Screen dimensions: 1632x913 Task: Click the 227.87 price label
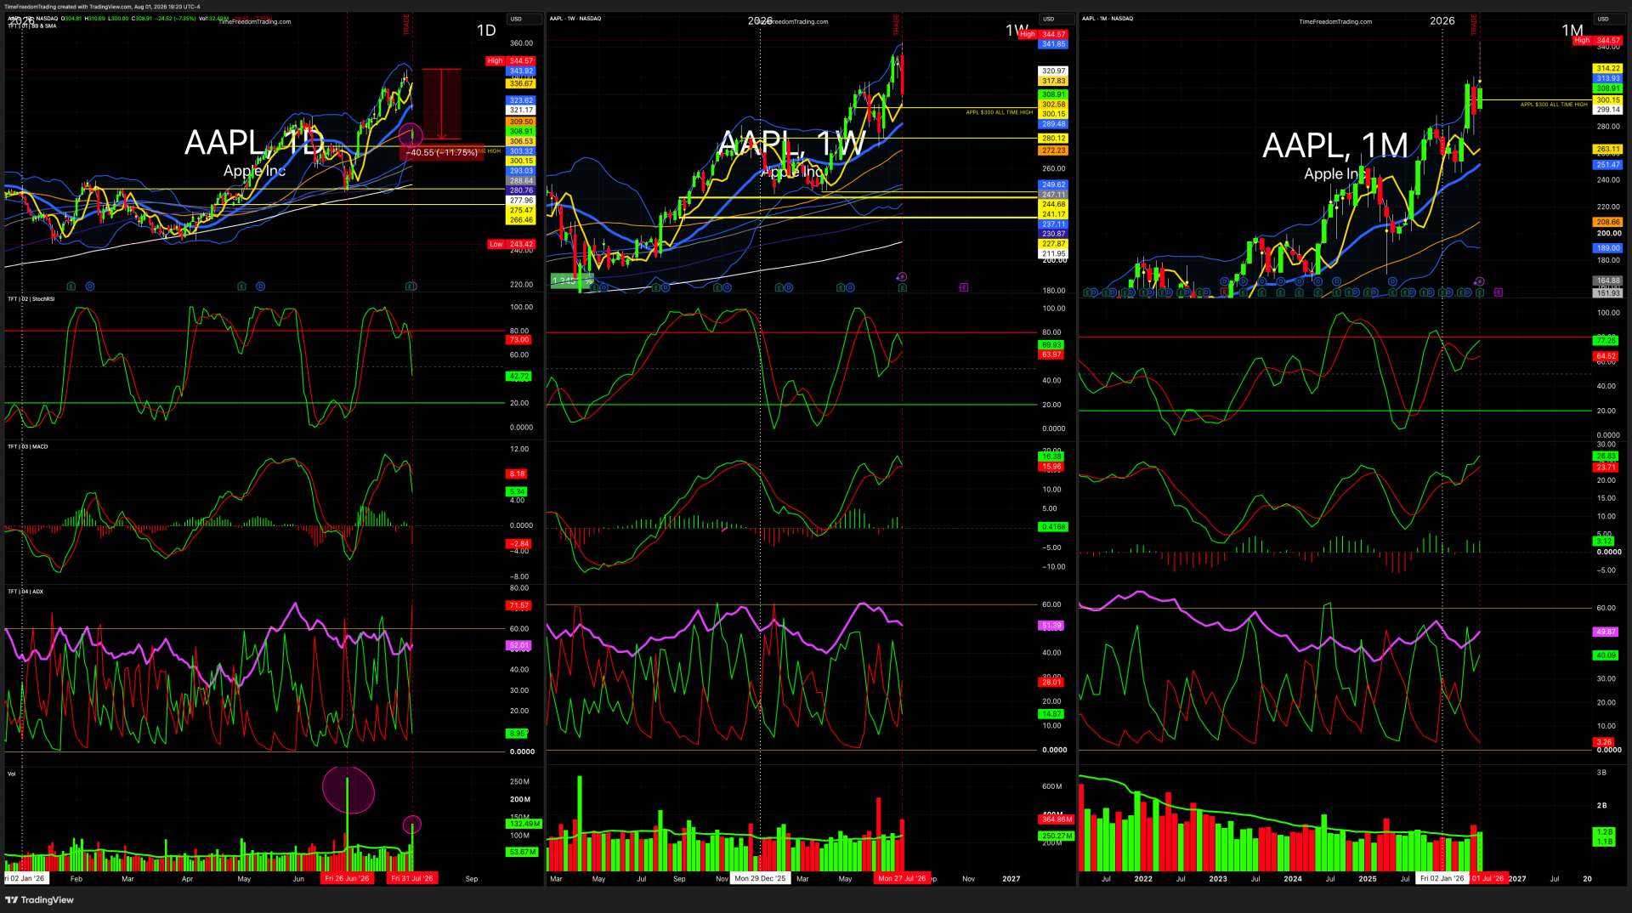pos(1053,244)
